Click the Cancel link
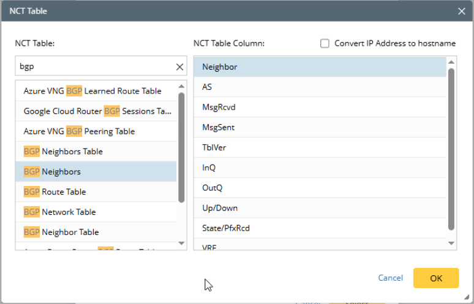This screenshot has width=474, height=304. 390,278
